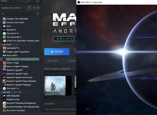Open Dragon Age Inquisition icon
Viewport: 157px width, 115px height.
pyautogui.click(x=4, y=52)
